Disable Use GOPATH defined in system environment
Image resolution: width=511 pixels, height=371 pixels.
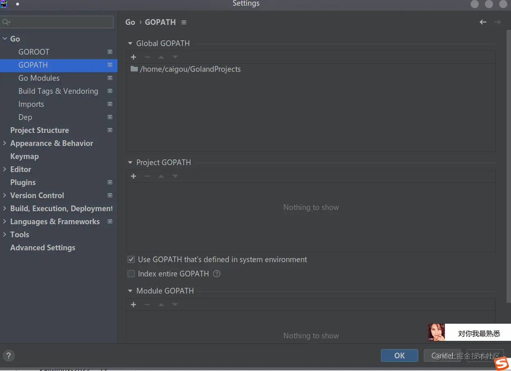[x=131, y=259]
